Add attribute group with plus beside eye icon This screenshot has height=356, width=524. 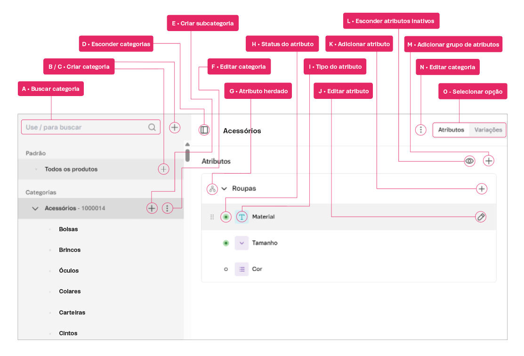click(489, 161)
